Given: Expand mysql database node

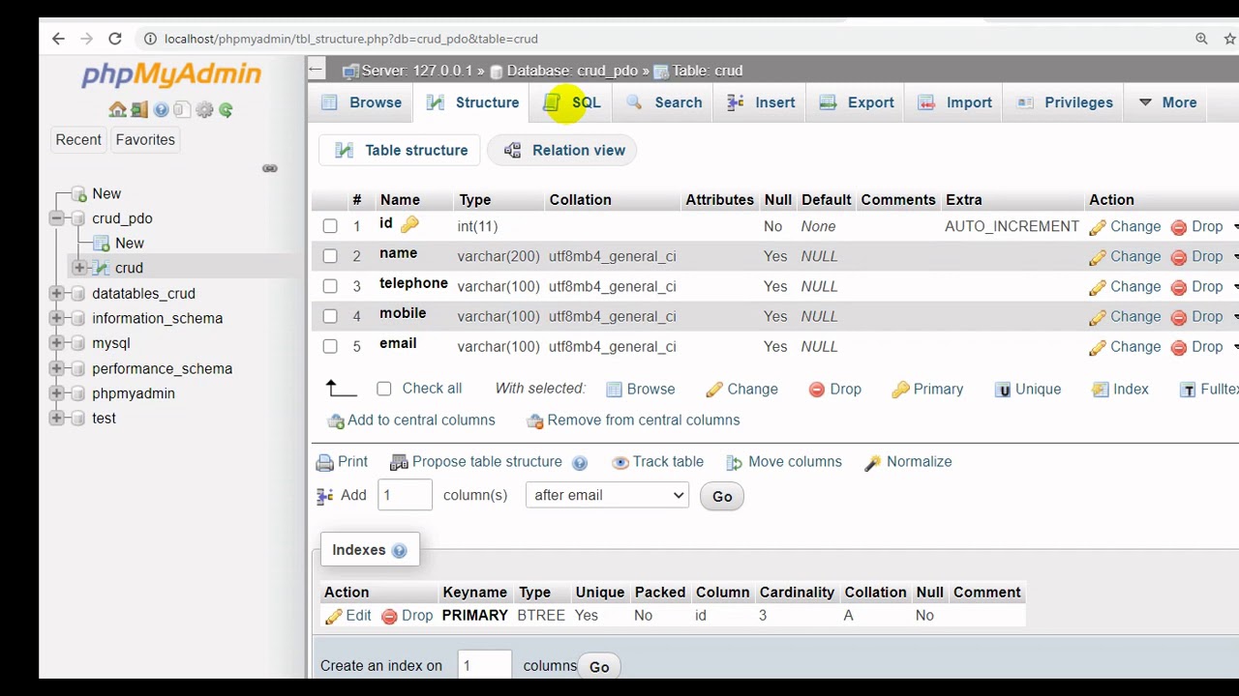Looking at the screenshot, I should pos(57,343).
